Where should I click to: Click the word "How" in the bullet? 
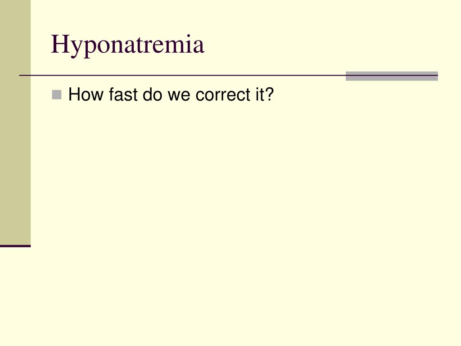tap(86, 95)
